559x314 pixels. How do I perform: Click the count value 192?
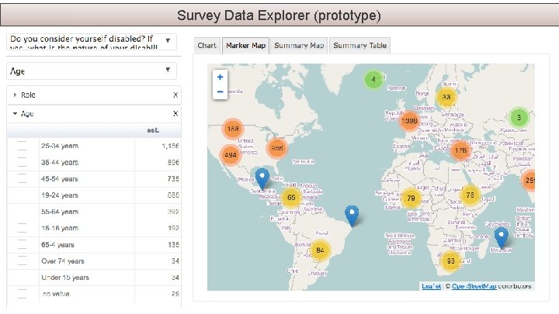(x=173, y=228)
